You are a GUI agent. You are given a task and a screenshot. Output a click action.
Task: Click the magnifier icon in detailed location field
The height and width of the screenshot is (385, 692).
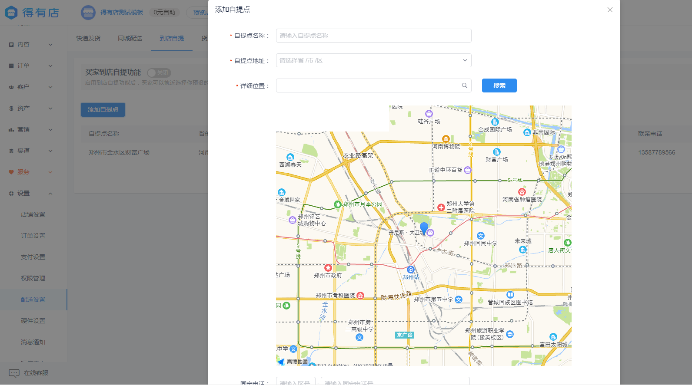tap(464, 86)
